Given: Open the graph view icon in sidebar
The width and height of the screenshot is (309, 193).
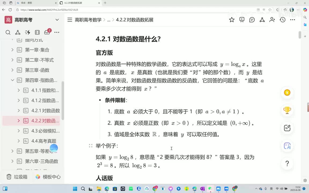Looking at the screenshot, I should (18, 32).
